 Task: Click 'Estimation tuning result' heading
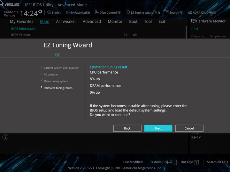108,67
